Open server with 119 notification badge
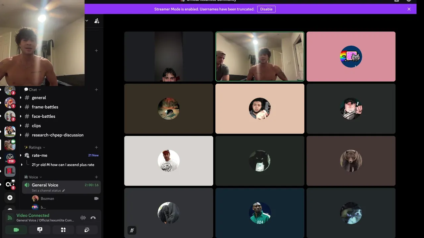424x238 pixels. 10,158
